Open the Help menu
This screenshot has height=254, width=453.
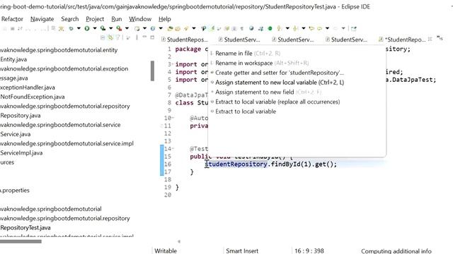[x=165, y=19]
